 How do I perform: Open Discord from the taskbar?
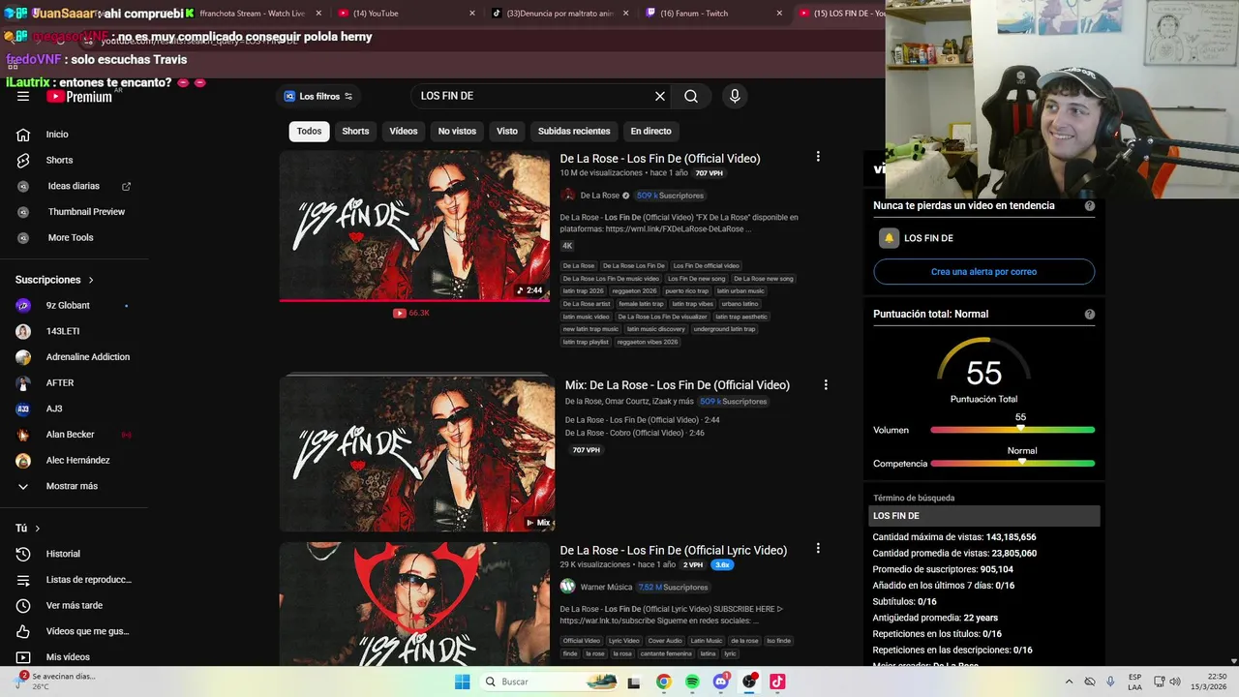(720, 682)
